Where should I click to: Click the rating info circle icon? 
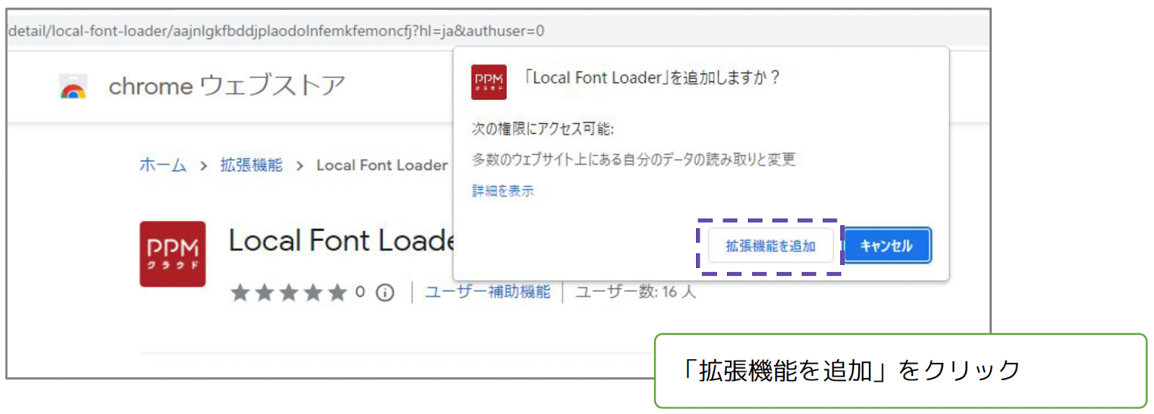tap(385, 292)
